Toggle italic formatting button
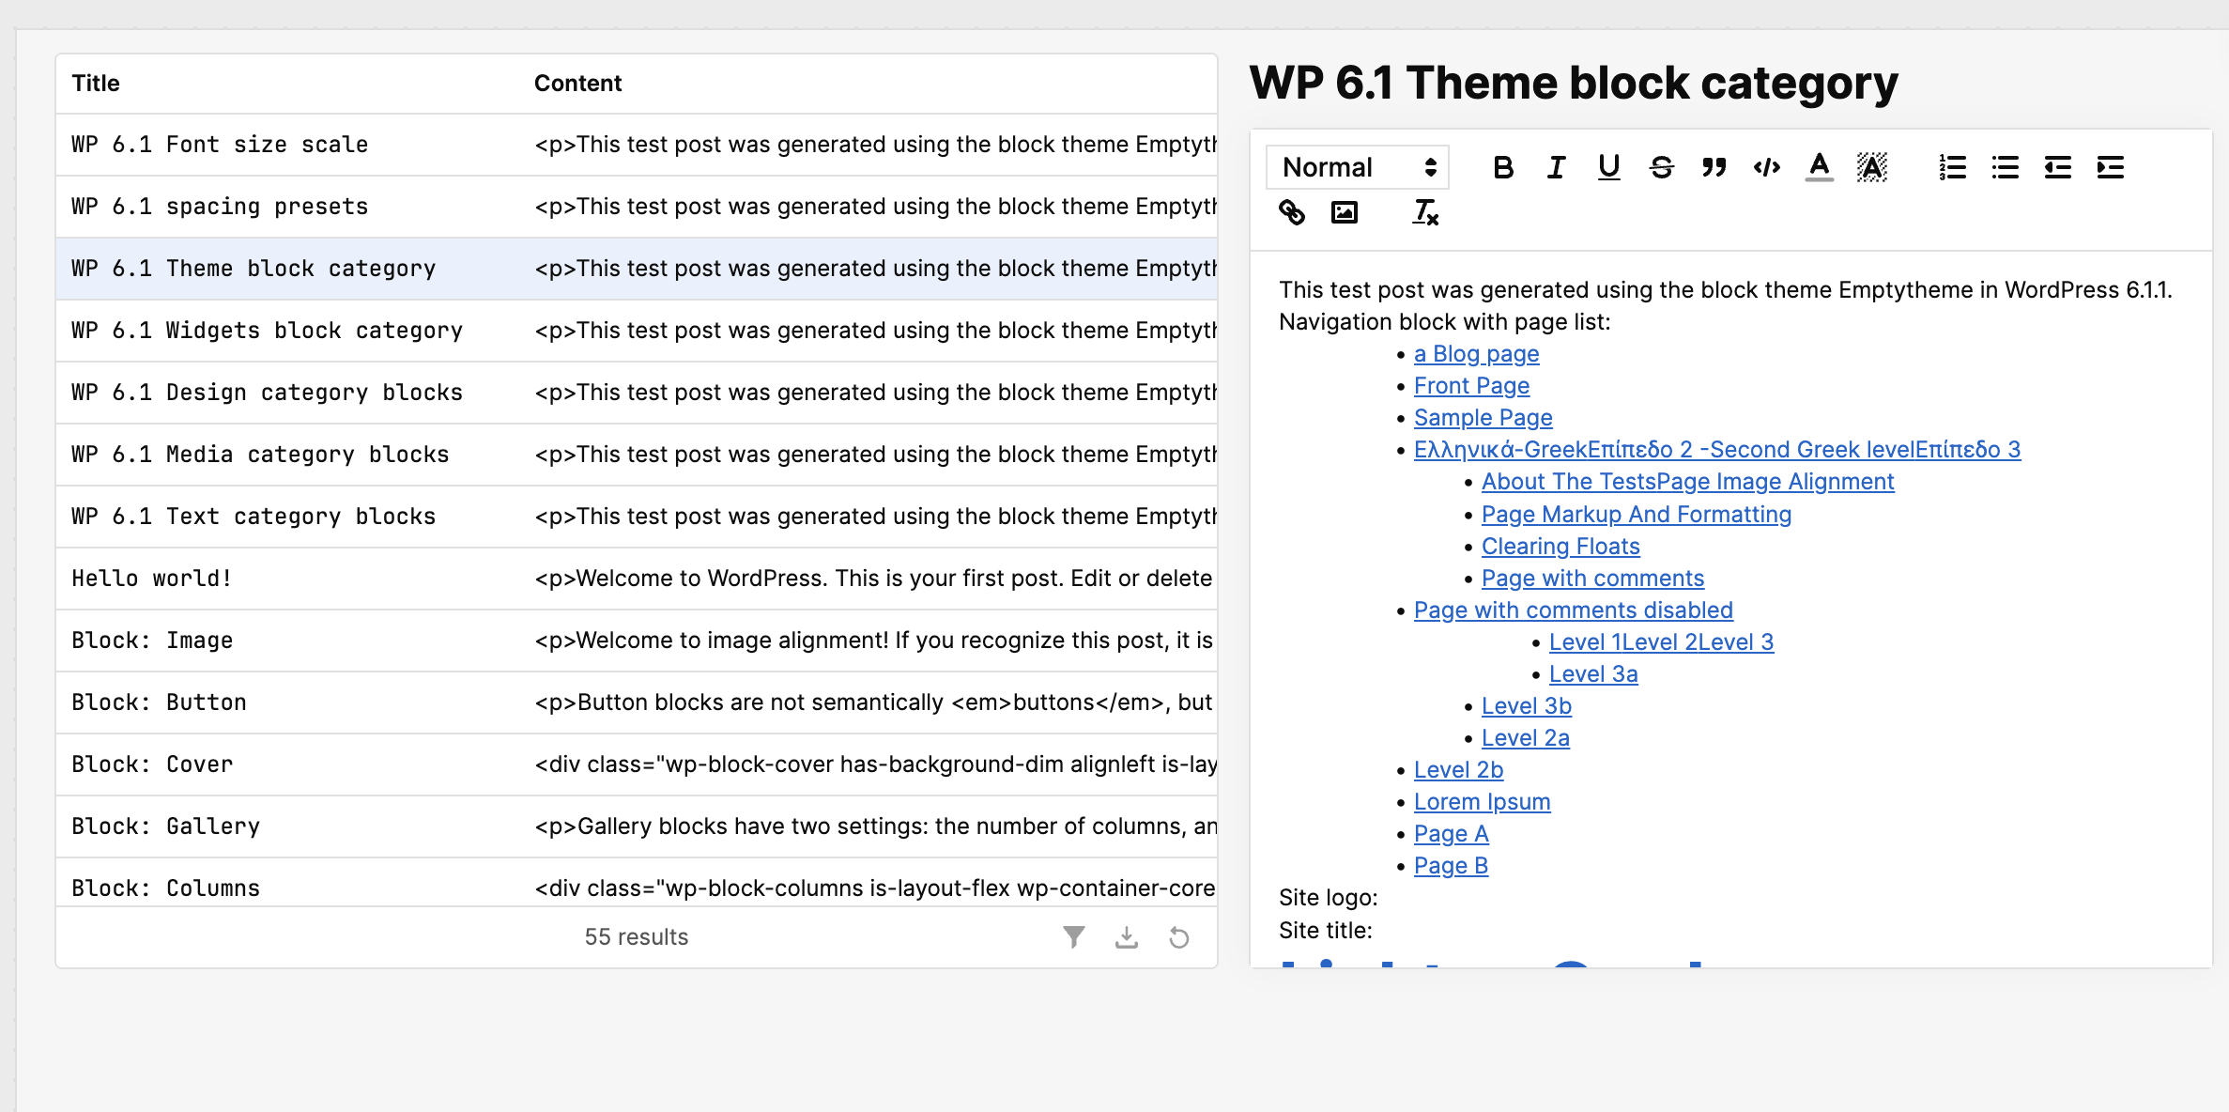This screenshot has width=2229, height=1112. click(x=1556, y=167)
